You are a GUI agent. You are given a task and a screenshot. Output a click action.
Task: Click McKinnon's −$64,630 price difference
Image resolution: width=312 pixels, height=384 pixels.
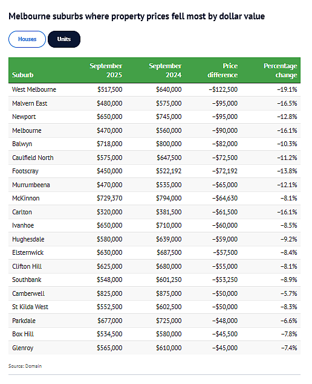pos(225,198)
